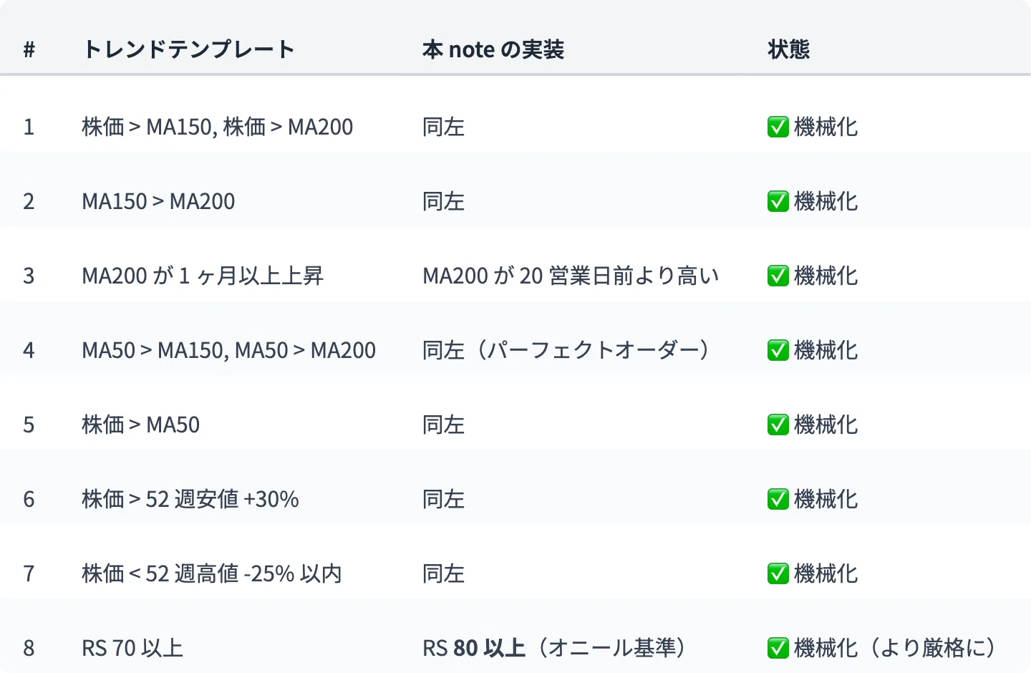Click the RS 80 以上(オニール基準)cell

tap(554, 648)
